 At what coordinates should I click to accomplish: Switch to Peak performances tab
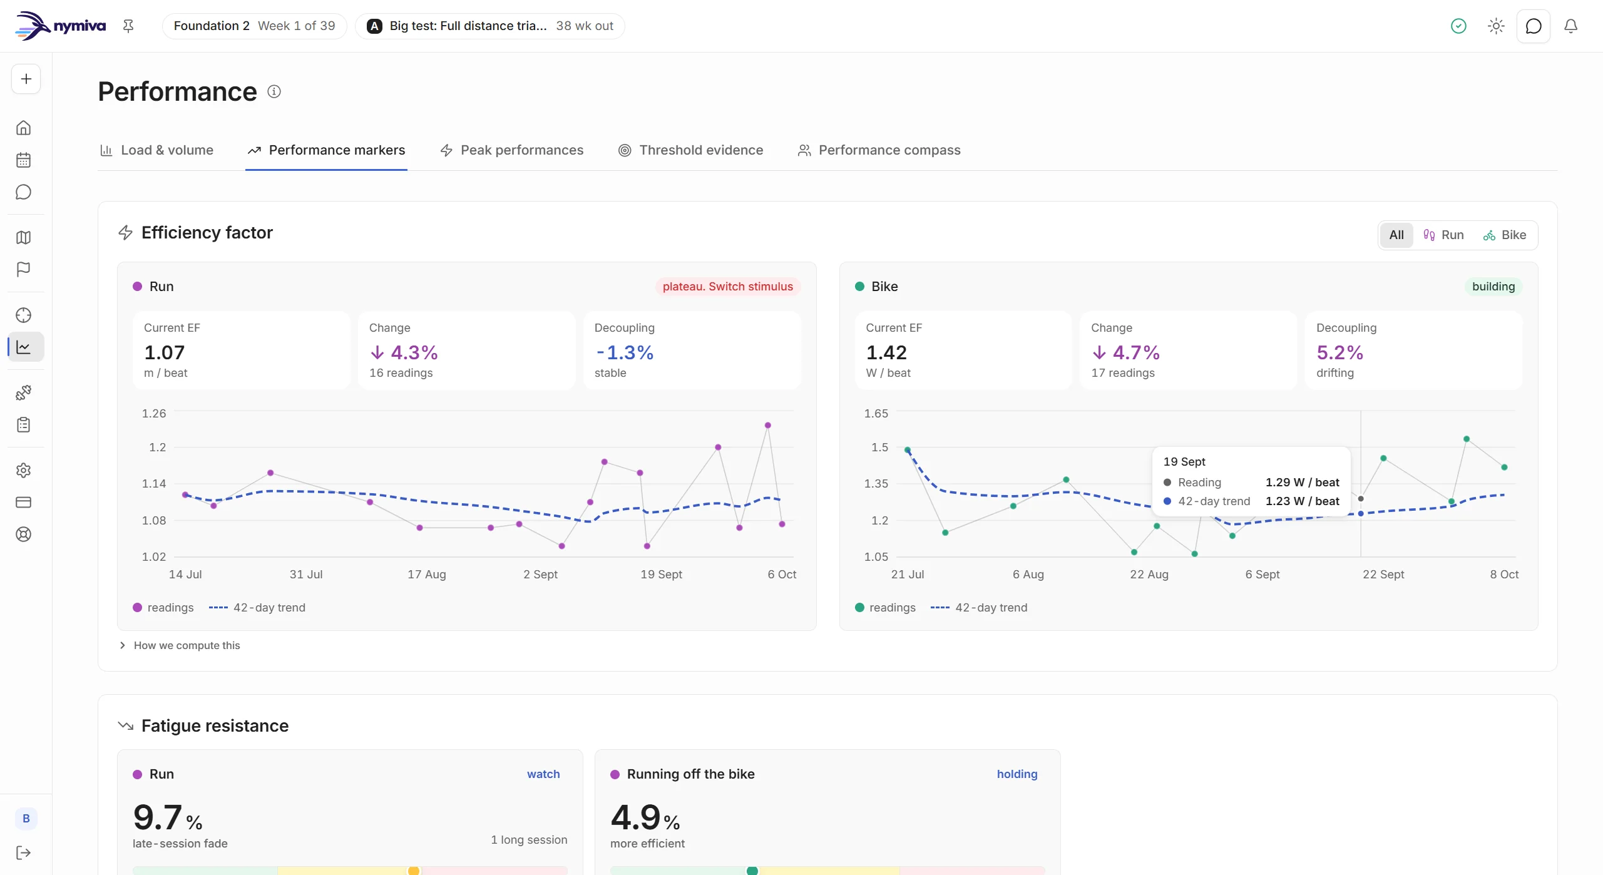512,150
